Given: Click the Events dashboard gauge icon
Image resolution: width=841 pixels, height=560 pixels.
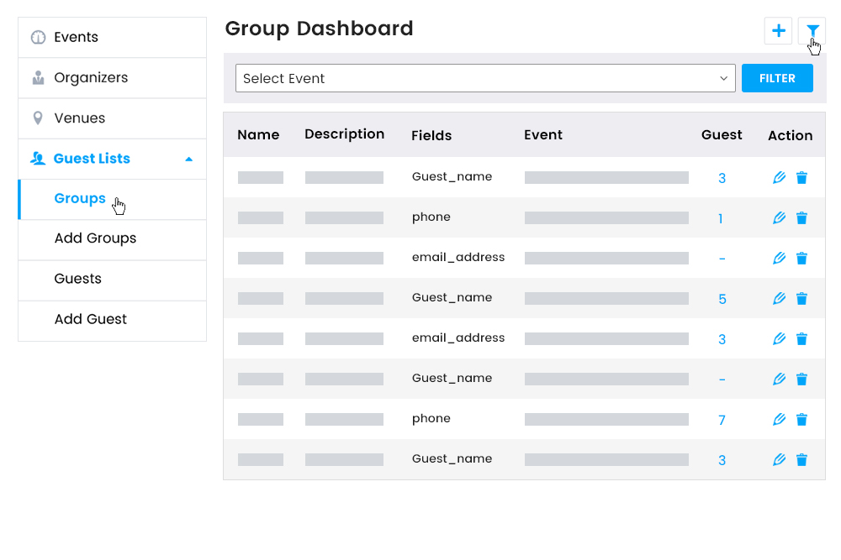Looking at the screenshot, I should coord(38,37).
